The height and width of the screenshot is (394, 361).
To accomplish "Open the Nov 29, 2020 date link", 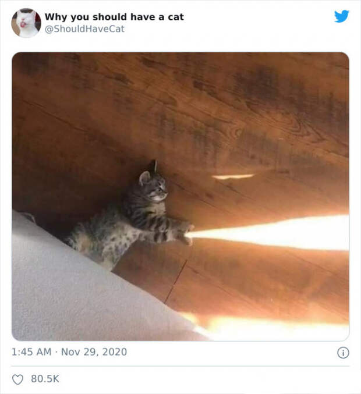I will coord(94,352).
